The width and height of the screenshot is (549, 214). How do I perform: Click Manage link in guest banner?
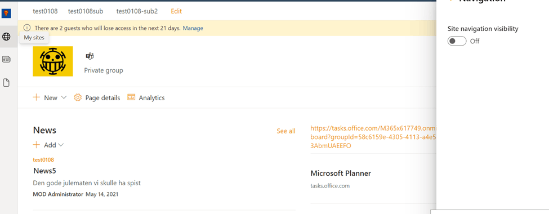193,28
